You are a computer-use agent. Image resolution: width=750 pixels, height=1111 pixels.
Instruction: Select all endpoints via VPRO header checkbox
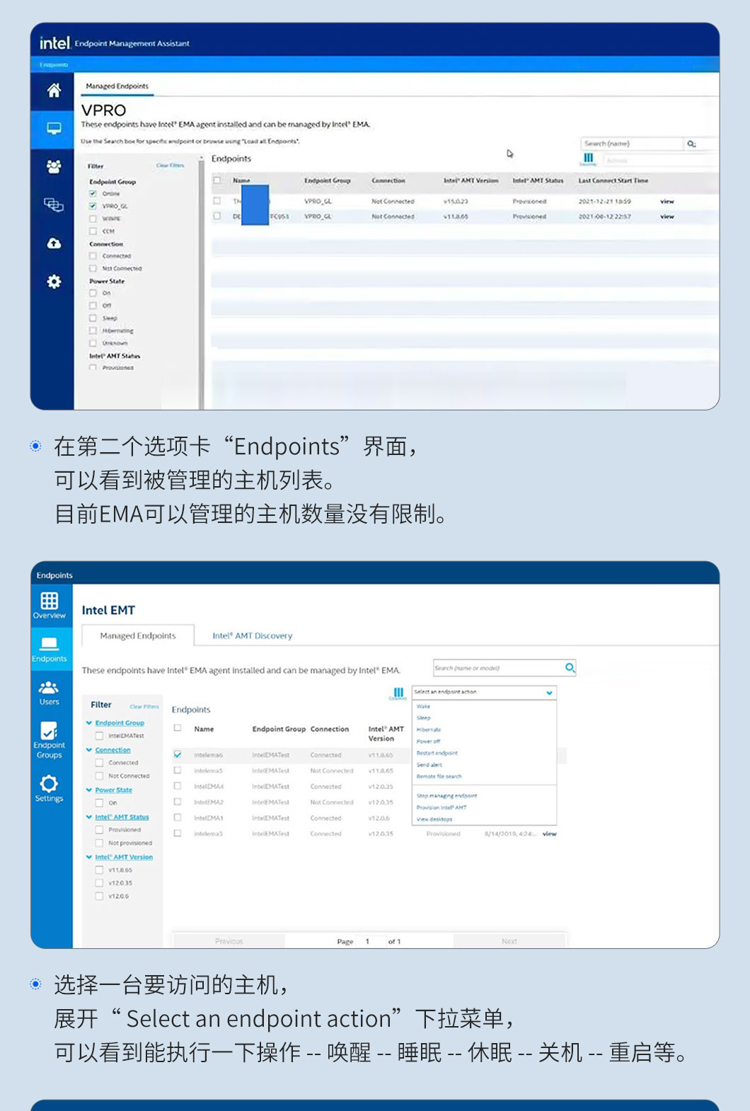pos(217,180)
